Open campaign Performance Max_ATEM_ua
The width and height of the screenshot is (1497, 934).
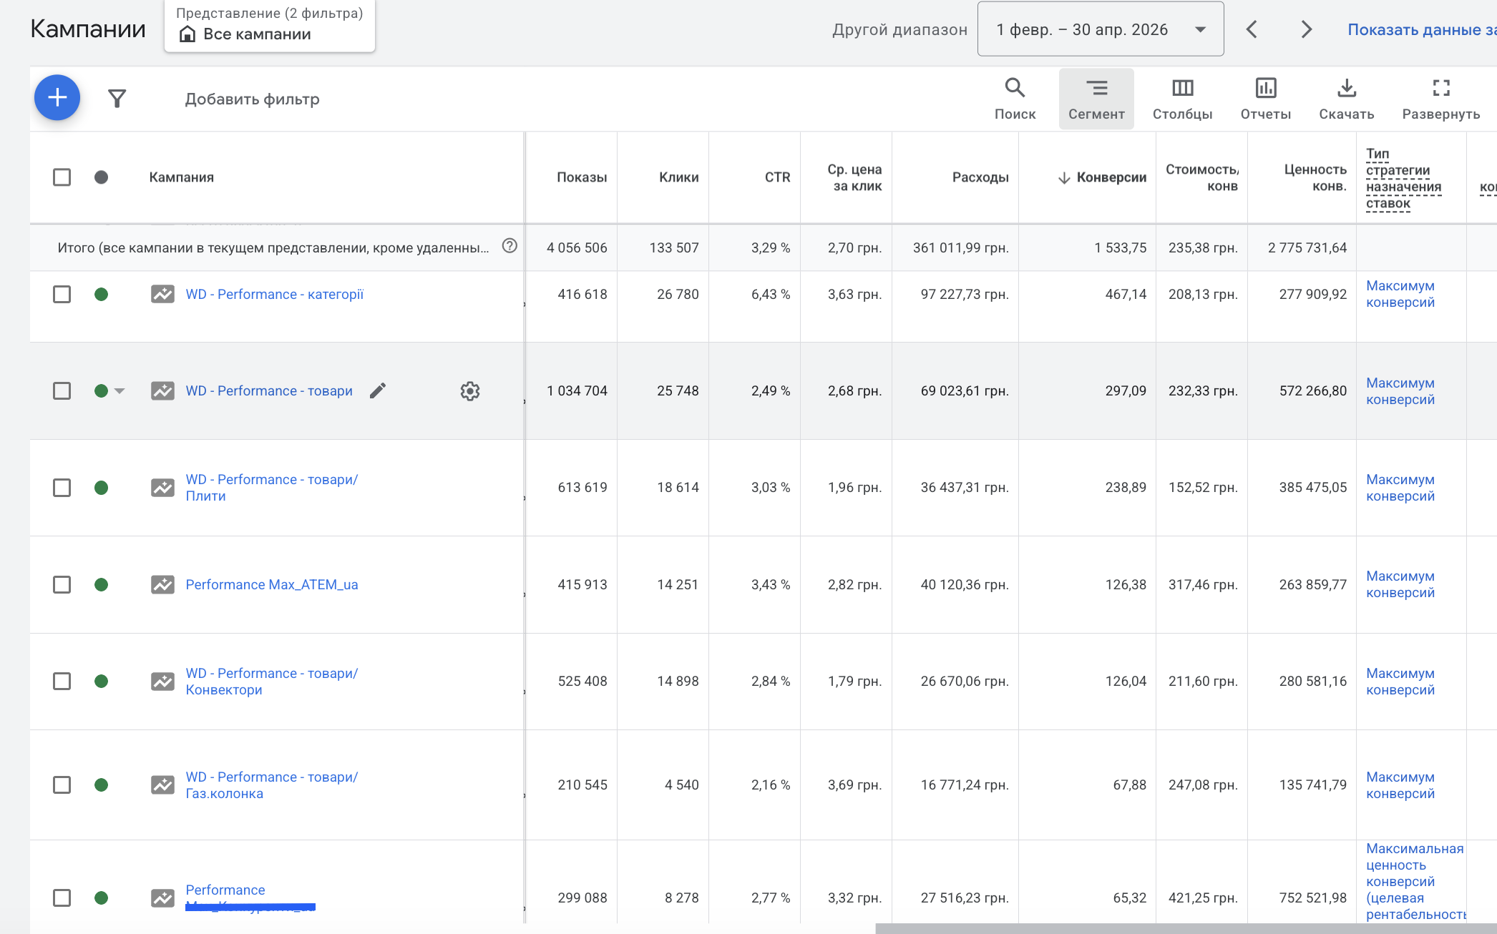pos(272,584)
